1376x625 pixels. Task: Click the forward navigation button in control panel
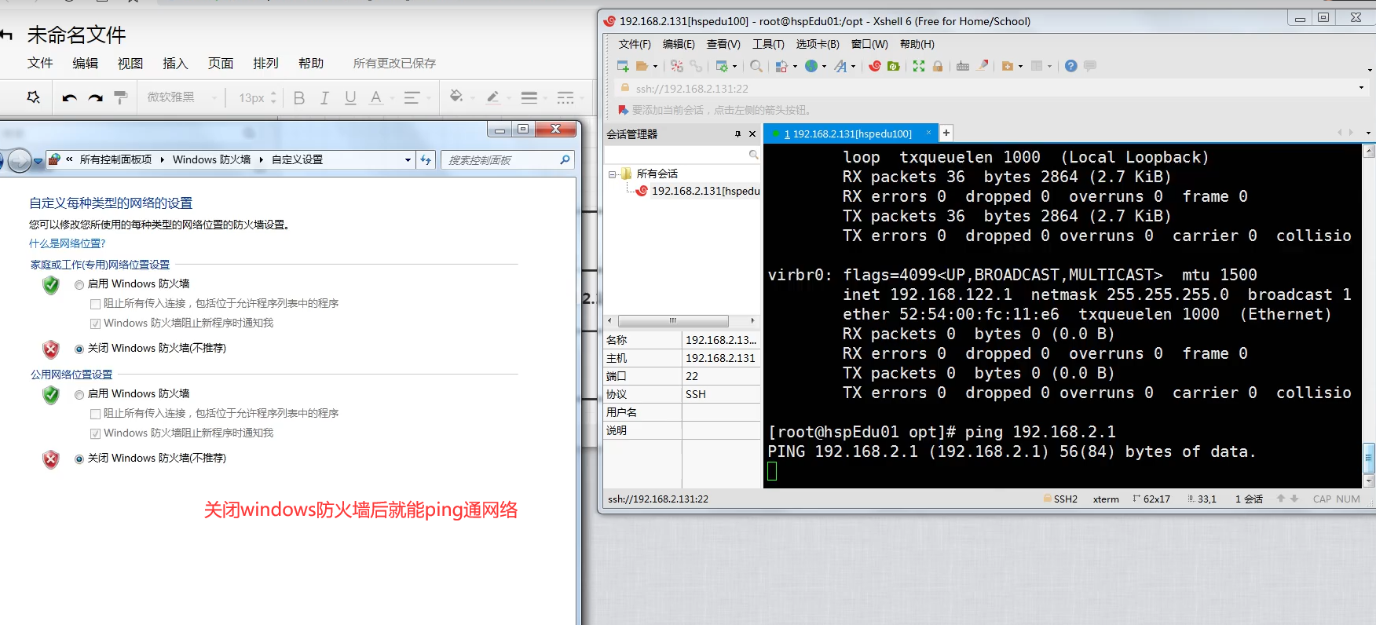20,161
